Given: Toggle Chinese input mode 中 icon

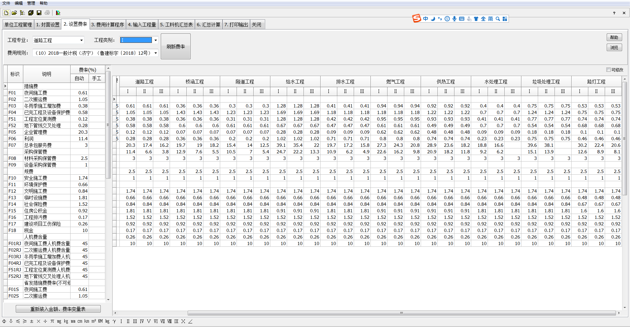Looking at the screenshot, I should tap(426, 19).
